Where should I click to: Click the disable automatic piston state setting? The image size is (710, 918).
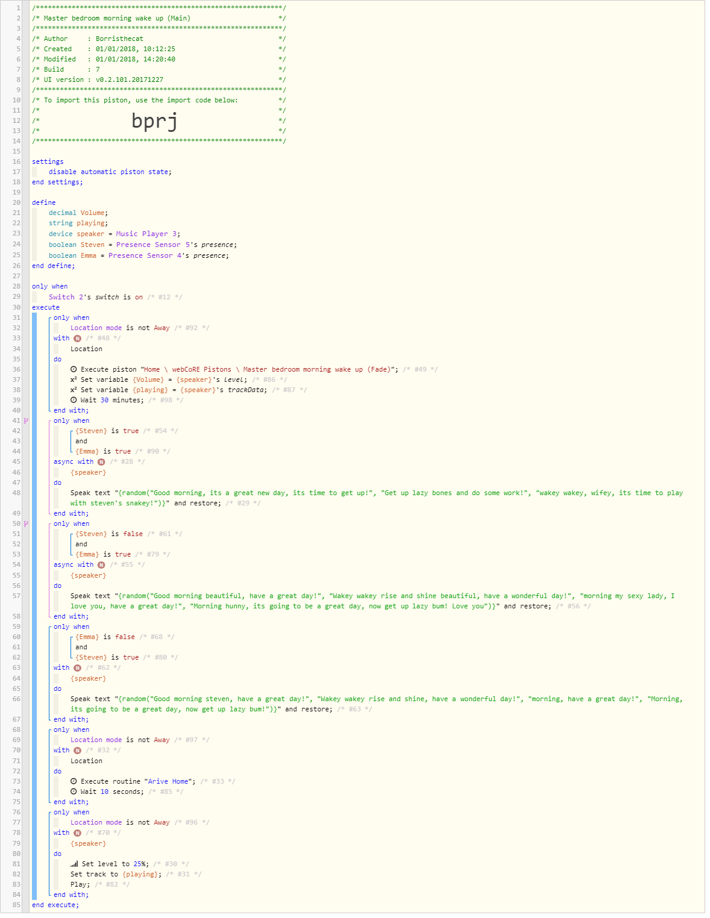(x=108, y=172)
